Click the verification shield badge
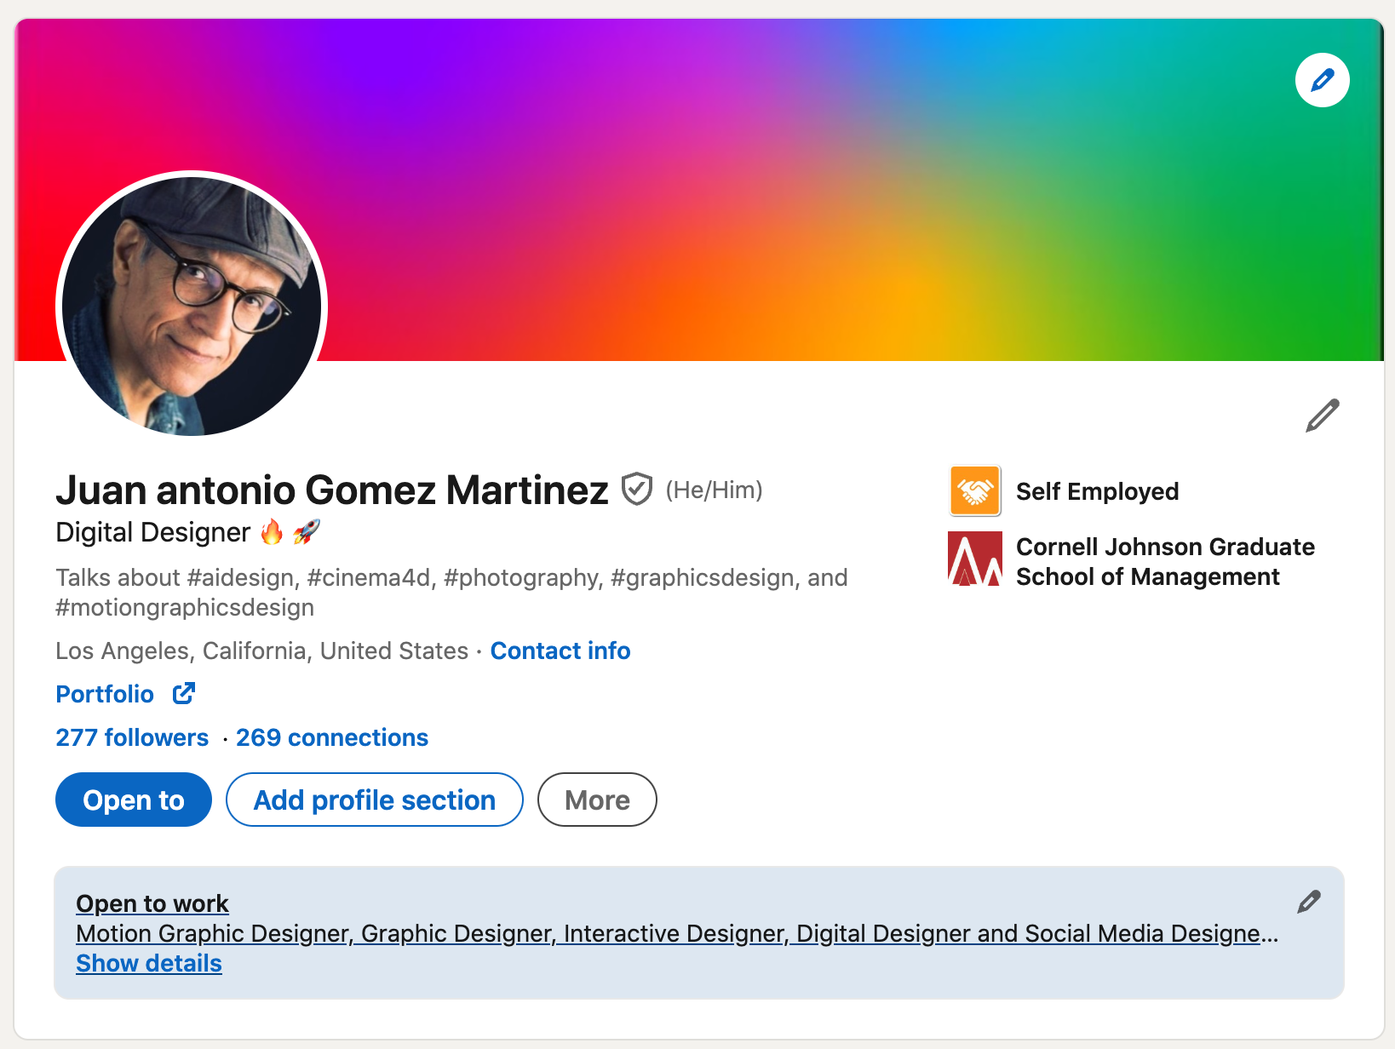Screen dimensions: 1395x1049 pyautogui.click(x=636, y=490)
